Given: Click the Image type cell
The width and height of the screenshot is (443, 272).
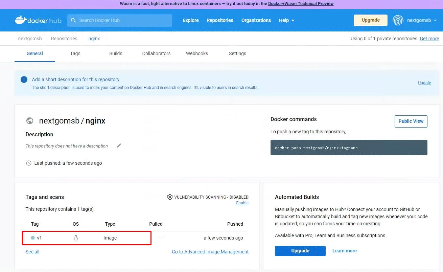Looking at the screenshot, I should pos(110,238).
